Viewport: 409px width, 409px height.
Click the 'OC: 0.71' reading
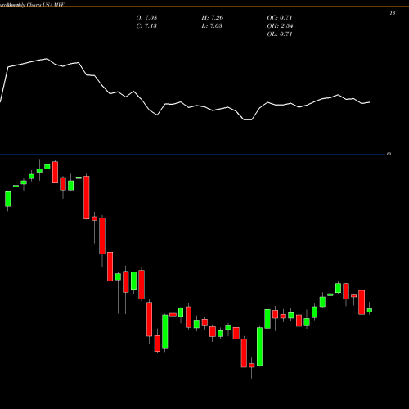point(280,17)
